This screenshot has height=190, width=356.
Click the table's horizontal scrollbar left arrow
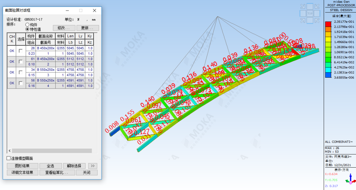tap(10, 150)
